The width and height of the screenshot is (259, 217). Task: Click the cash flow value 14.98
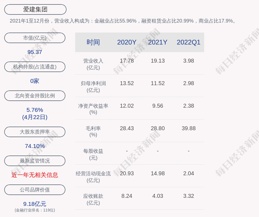pyautogui.click(x=158, y=173)
